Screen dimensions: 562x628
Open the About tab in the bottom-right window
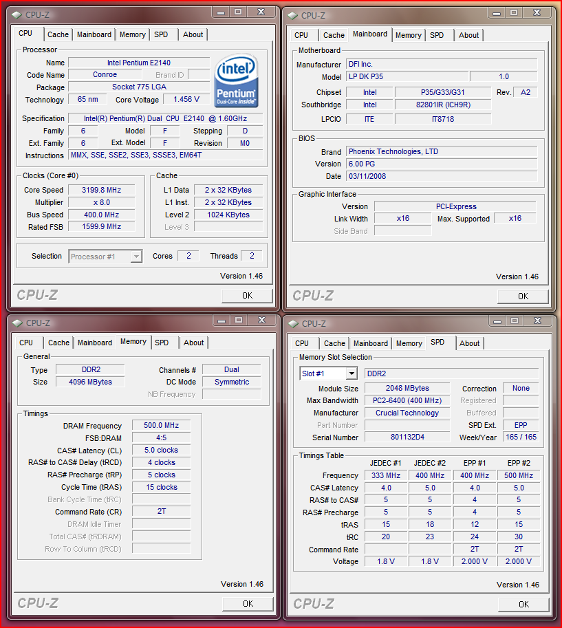click(470, 343)
